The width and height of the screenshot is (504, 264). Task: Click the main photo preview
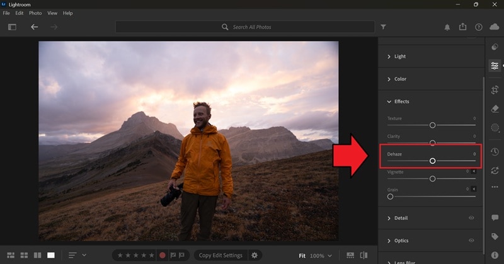(x=188, y=141)
